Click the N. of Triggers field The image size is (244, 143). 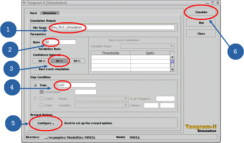tap(165, 99)
